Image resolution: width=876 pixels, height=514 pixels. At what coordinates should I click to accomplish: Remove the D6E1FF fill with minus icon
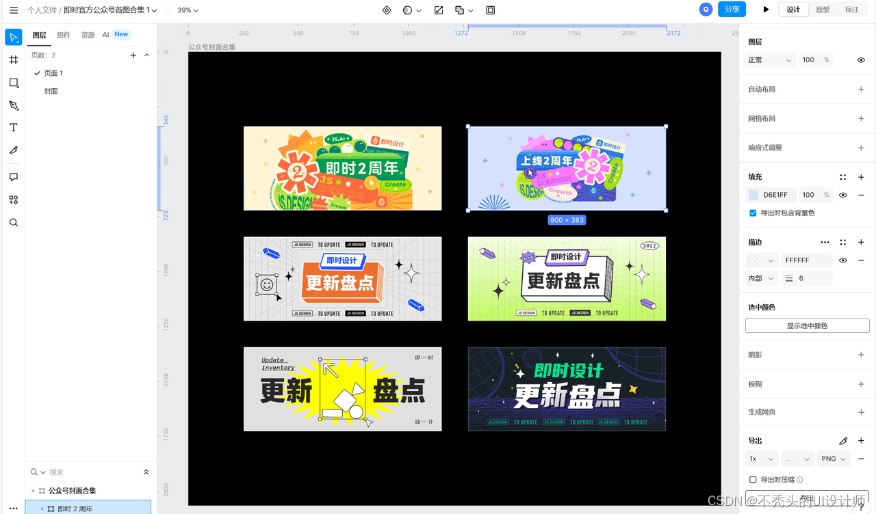tap(861, 195)
